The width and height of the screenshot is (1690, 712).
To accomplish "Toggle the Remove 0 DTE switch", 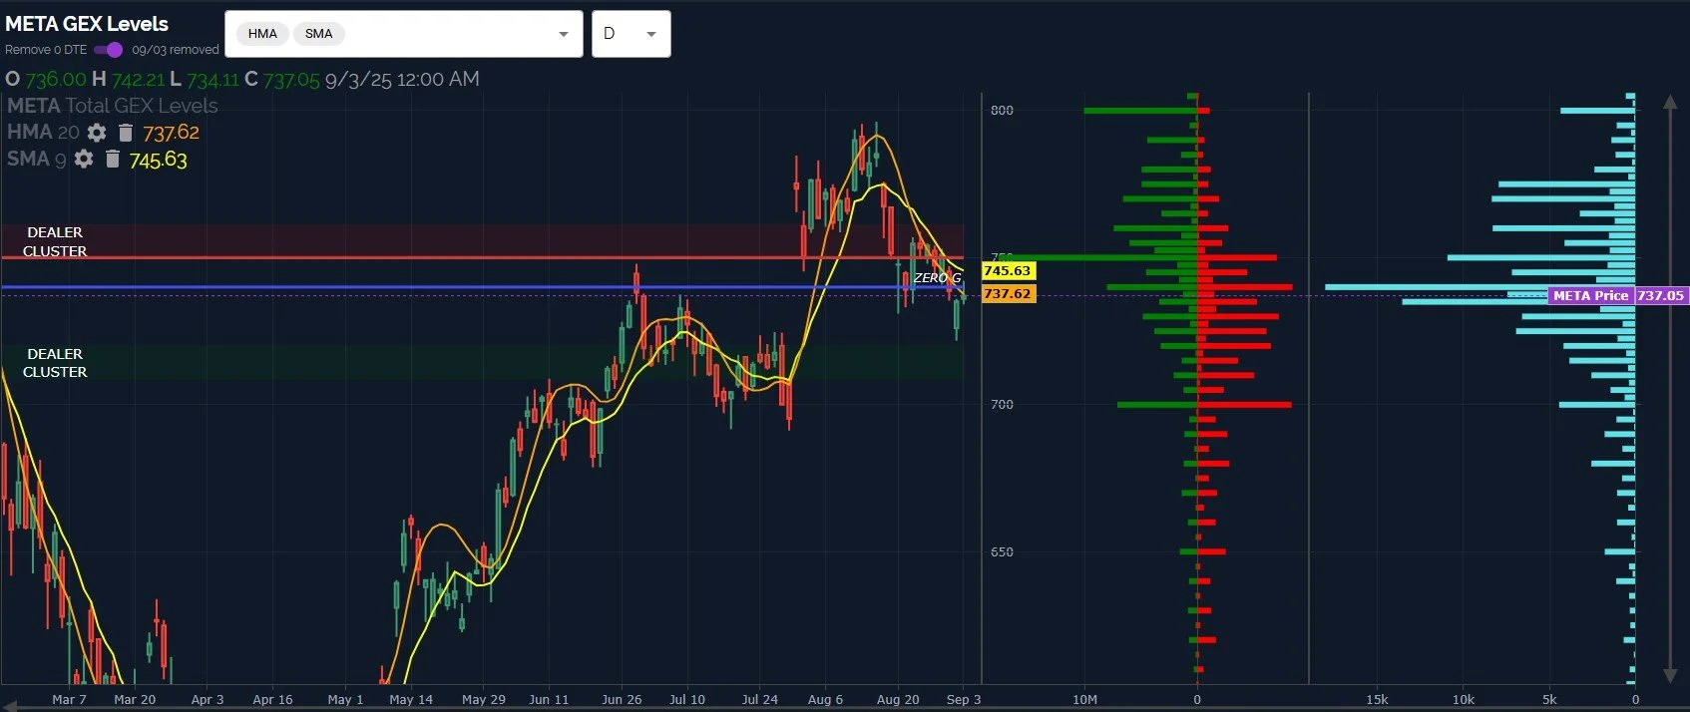I will coord(108,50).
